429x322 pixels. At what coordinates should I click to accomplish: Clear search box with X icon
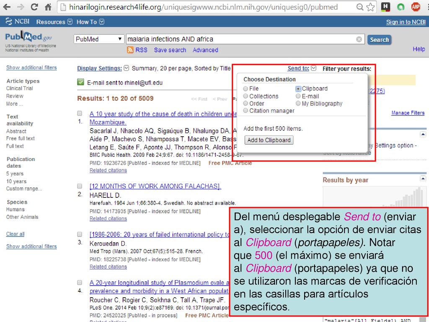(359, 39)
